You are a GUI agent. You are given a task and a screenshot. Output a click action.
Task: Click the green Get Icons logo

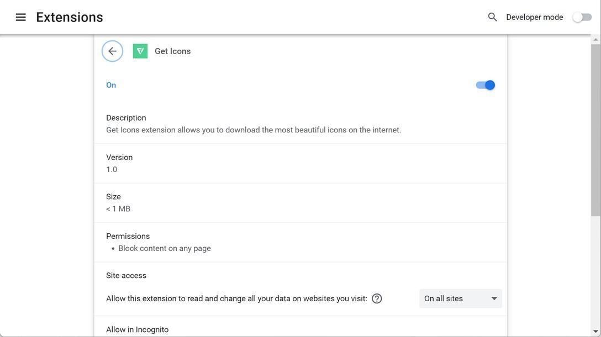pyautogui.click(x=140, y=51)
